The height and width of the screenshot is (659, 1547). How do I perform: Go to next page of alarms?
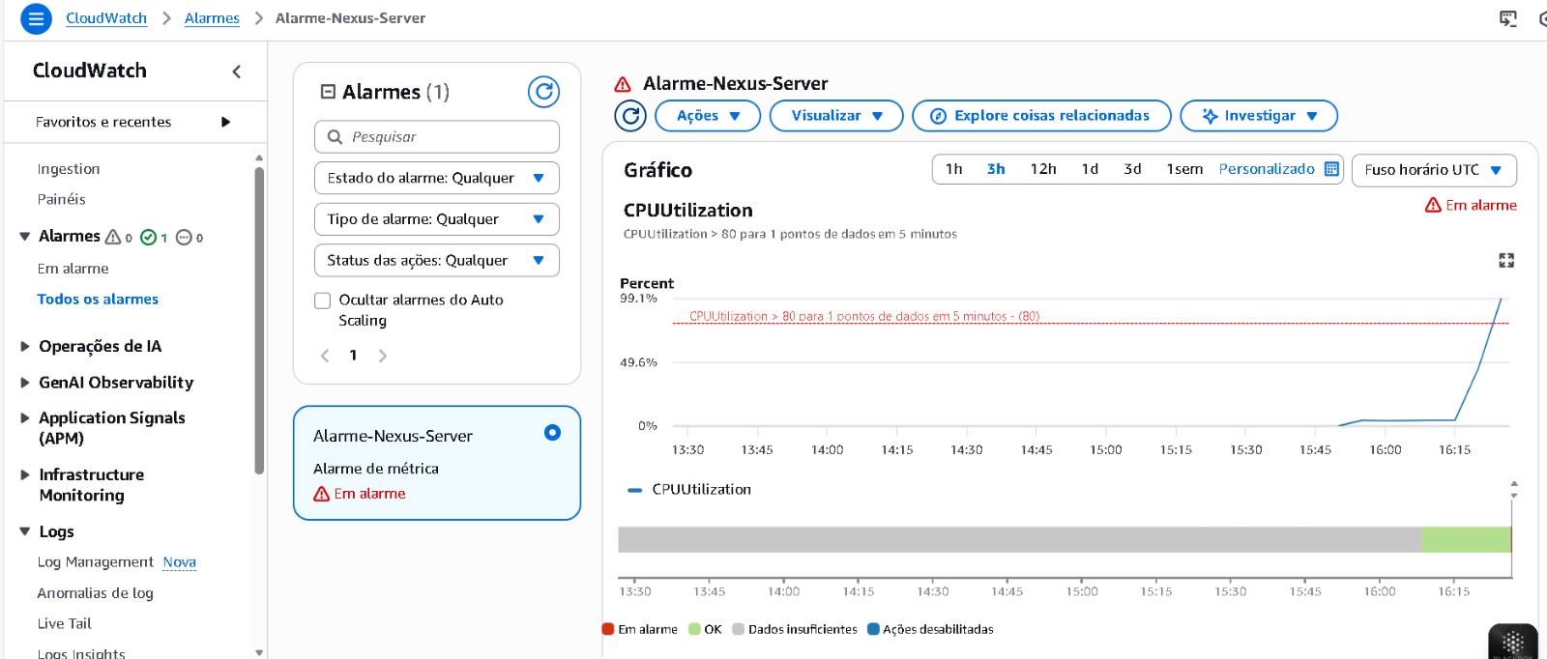coord(383,356)
